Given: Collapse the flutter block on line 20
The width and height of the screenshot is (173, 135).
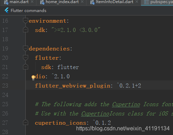Looking at the screenshot, I should [x=25, y=58].
